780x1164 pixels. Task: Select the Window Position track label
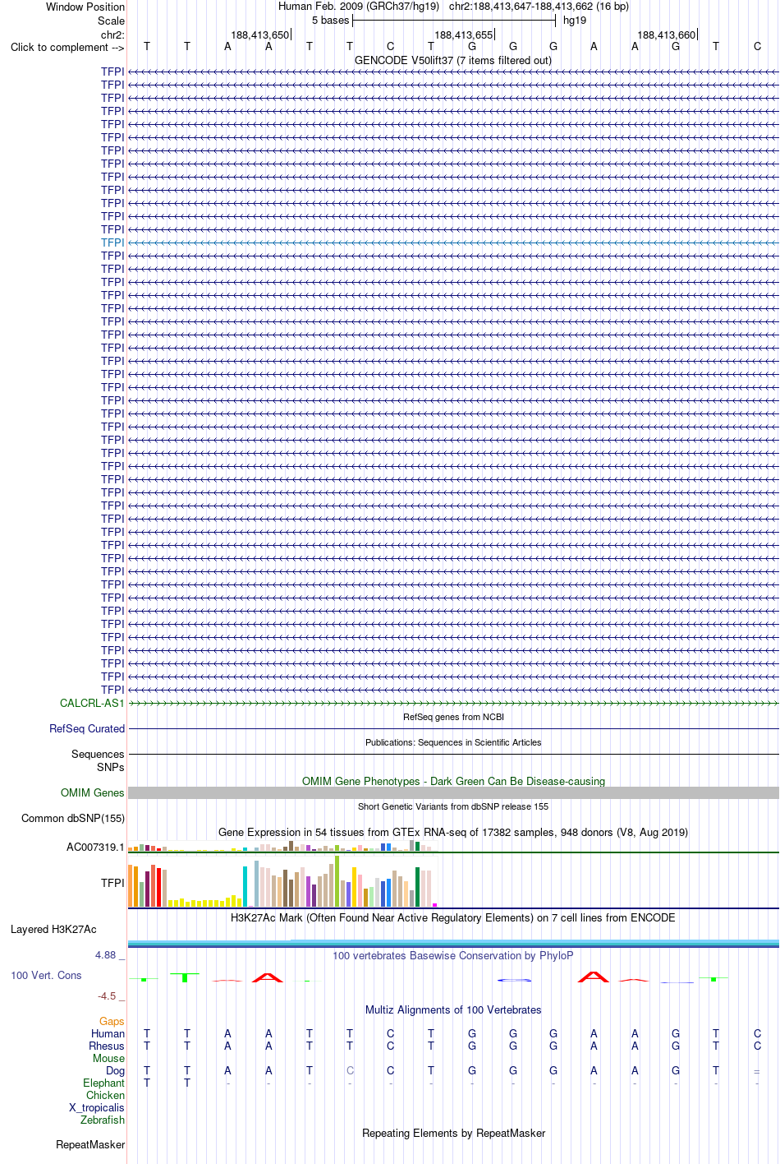click(85, 7)
